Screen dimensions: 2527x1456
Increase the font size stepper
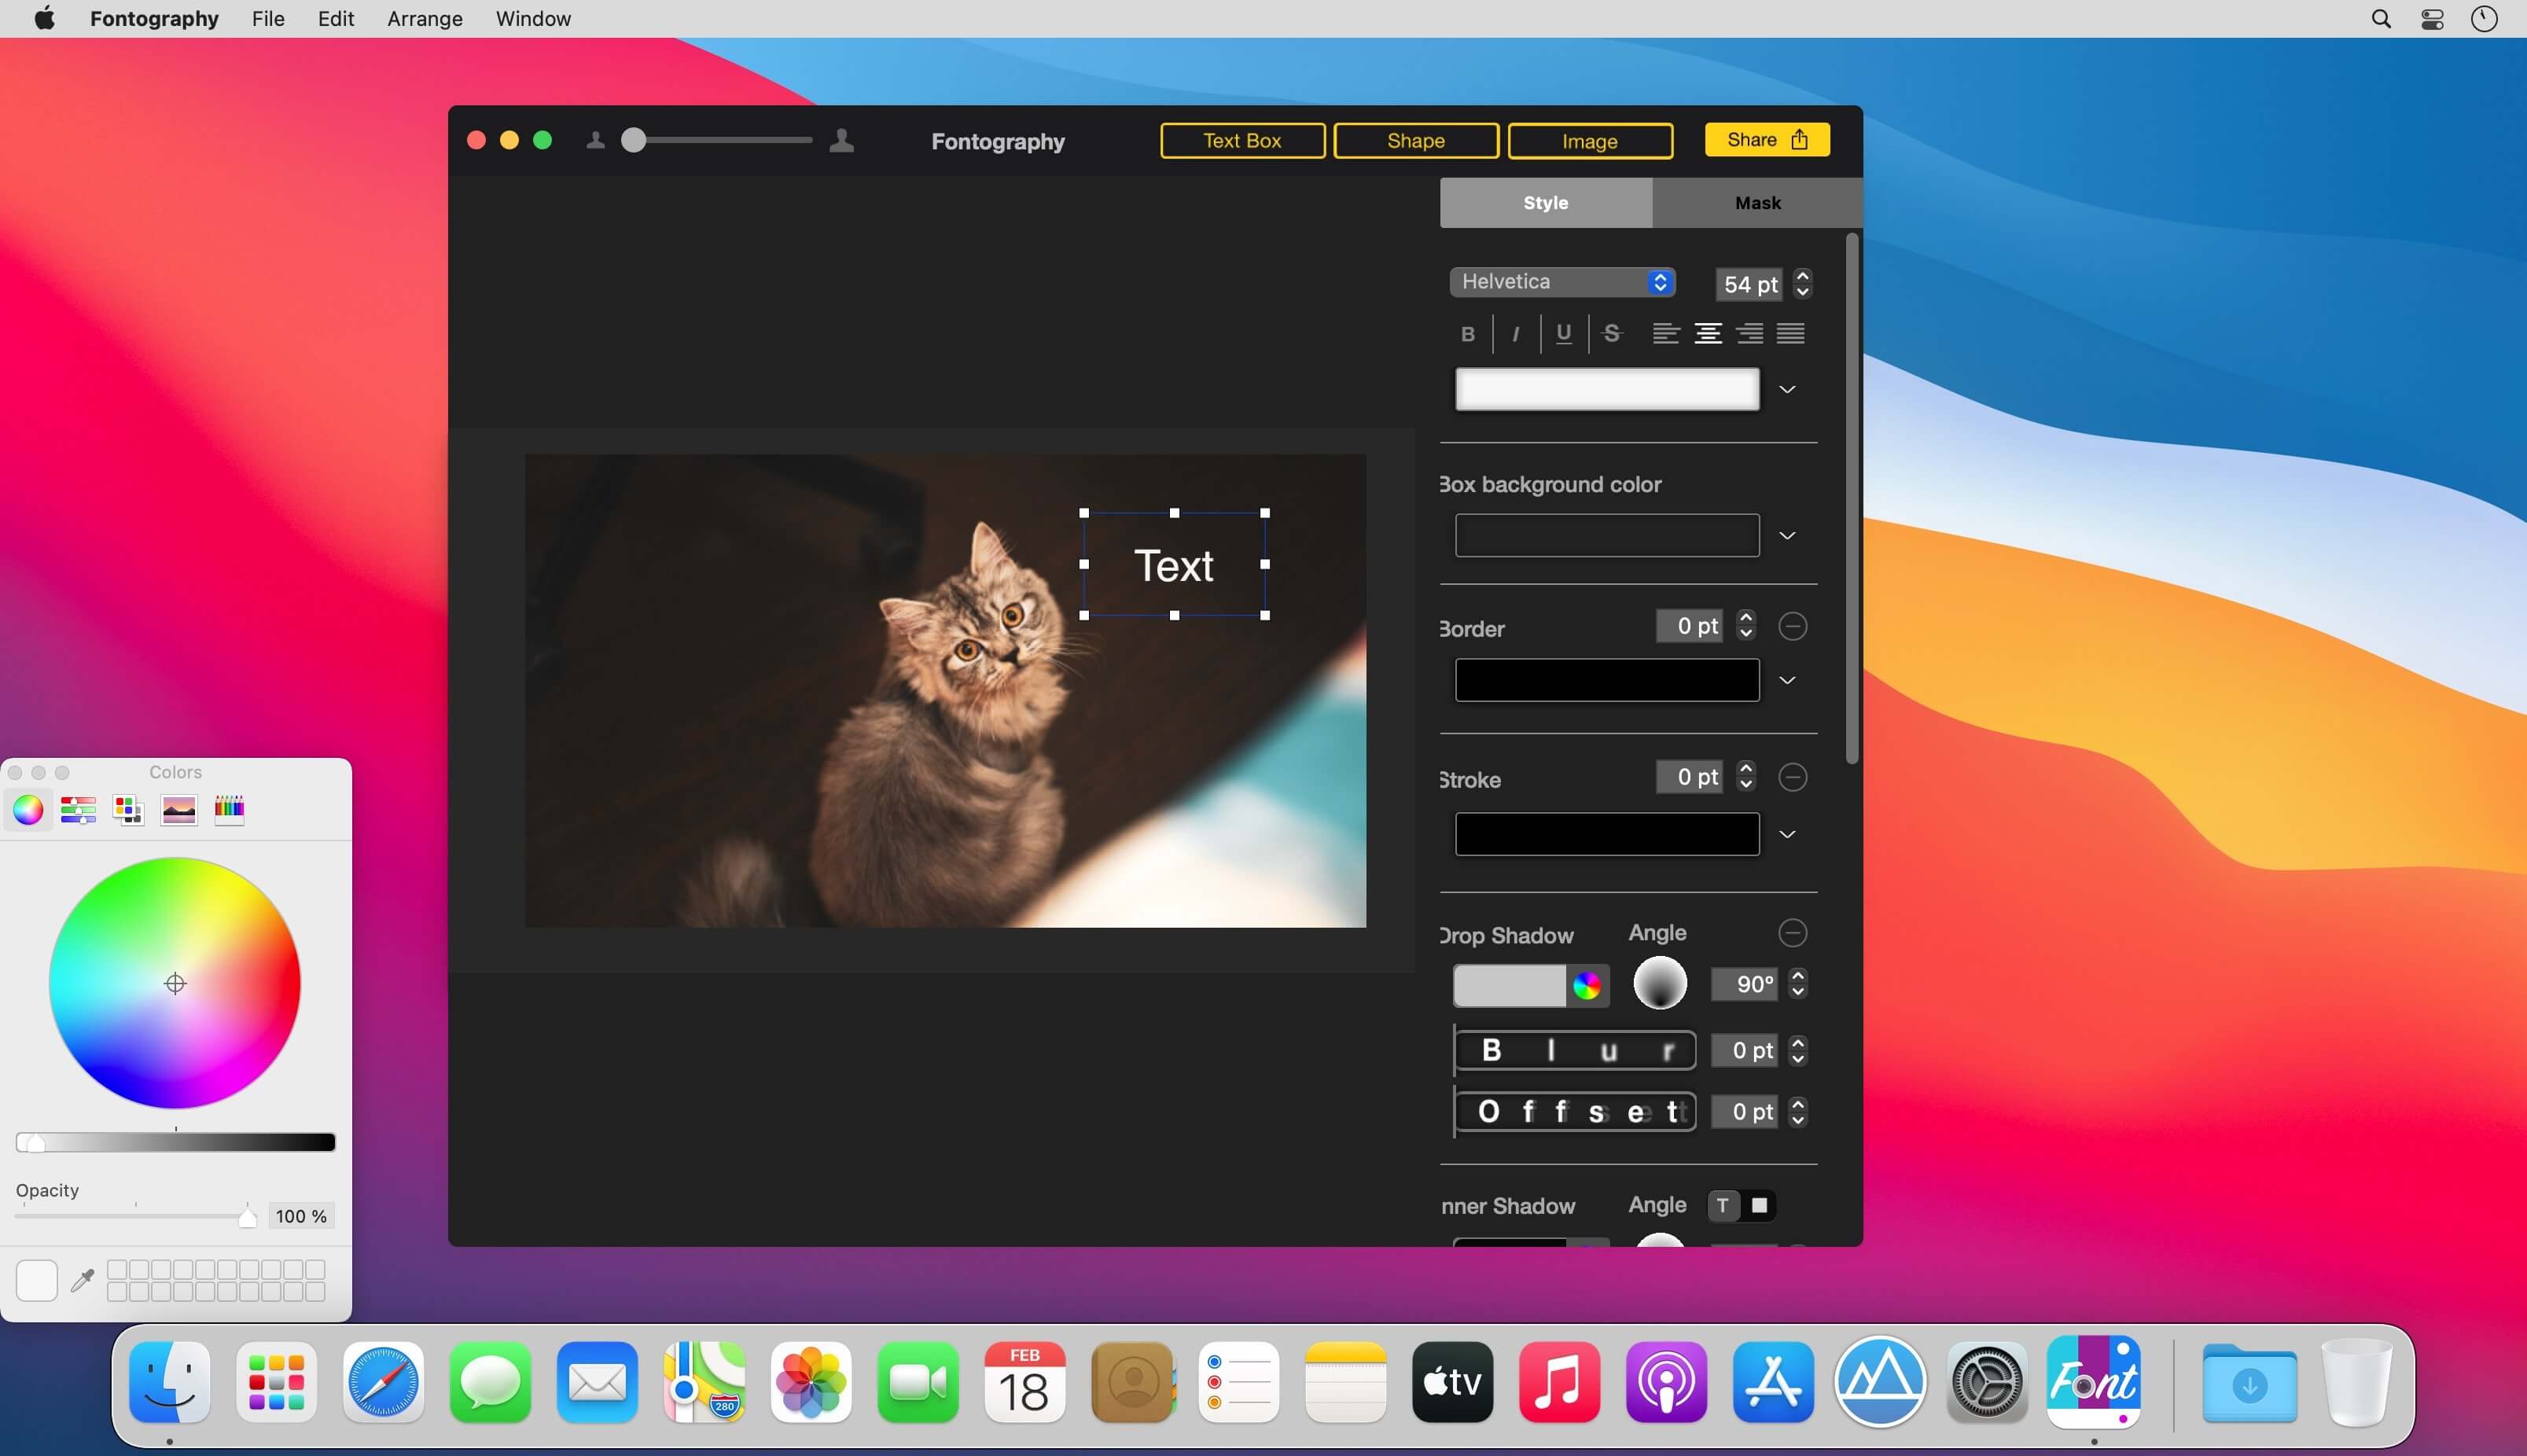click(x=1802, y=276)
